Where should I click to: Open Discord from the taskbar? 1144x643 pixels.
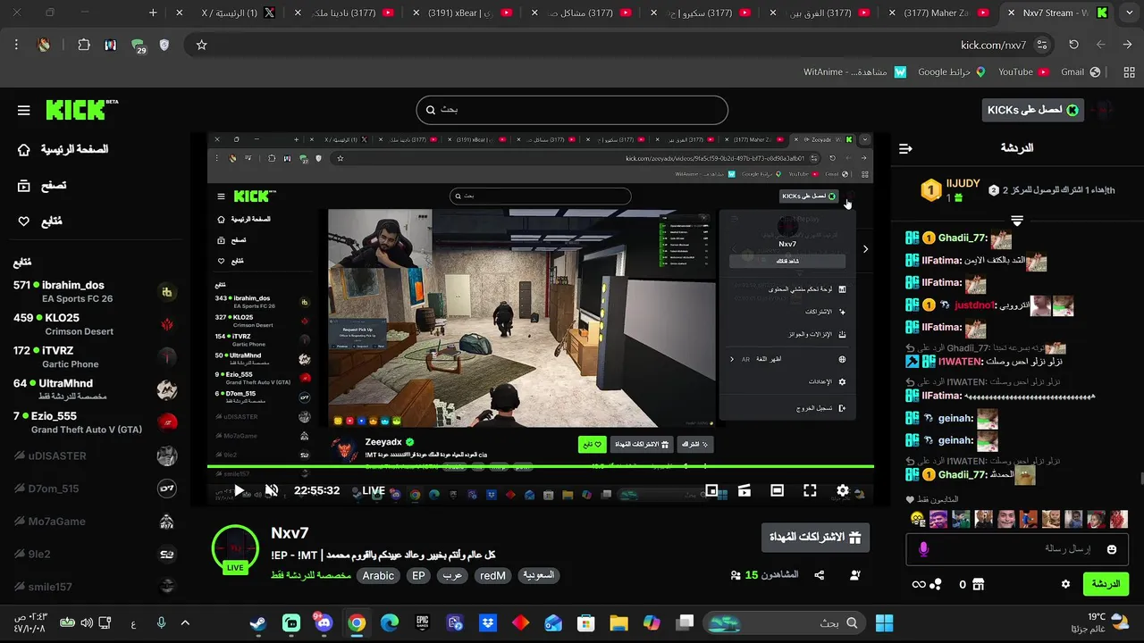tap(324, 622)
